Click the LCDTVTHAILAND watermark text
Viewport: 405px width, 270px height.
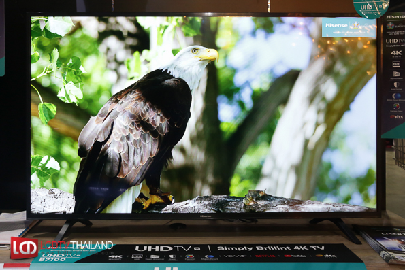pyautogui.click(x=77, y=245)
